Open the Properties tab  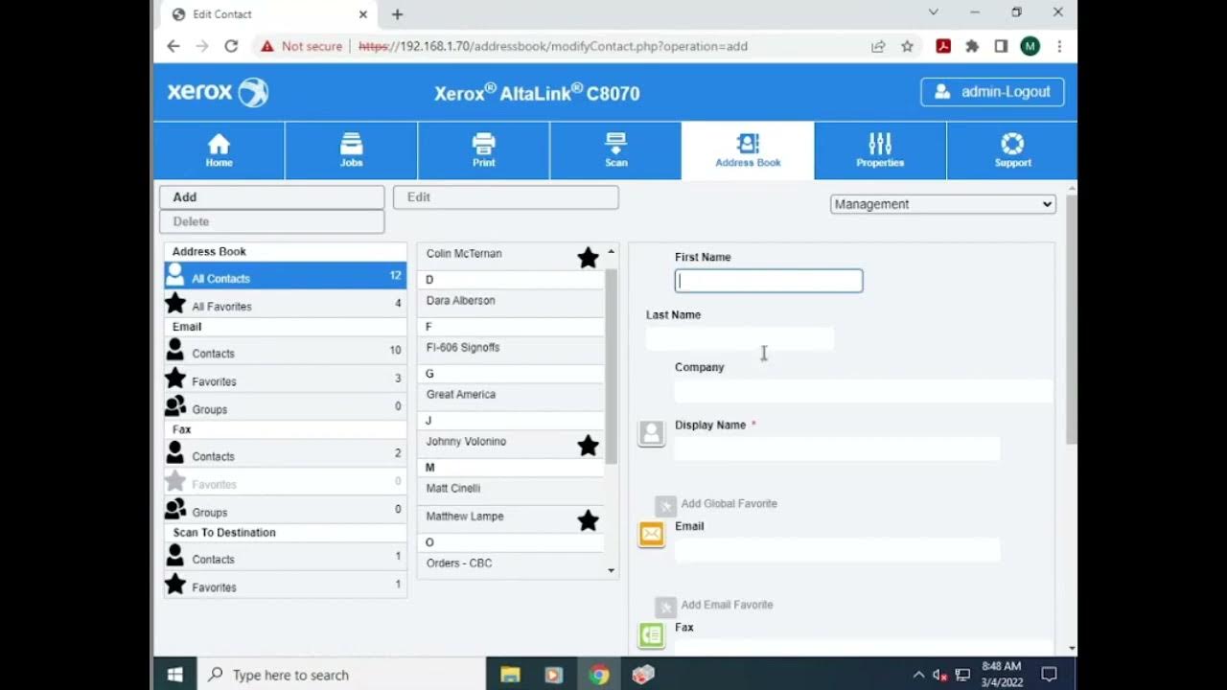(880, 150)
